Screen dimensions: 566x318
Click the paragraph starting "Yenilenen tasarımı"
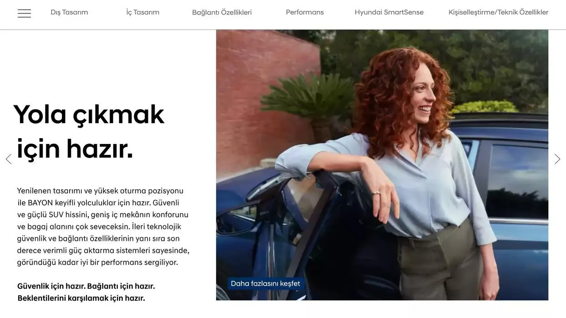point(103,226)
